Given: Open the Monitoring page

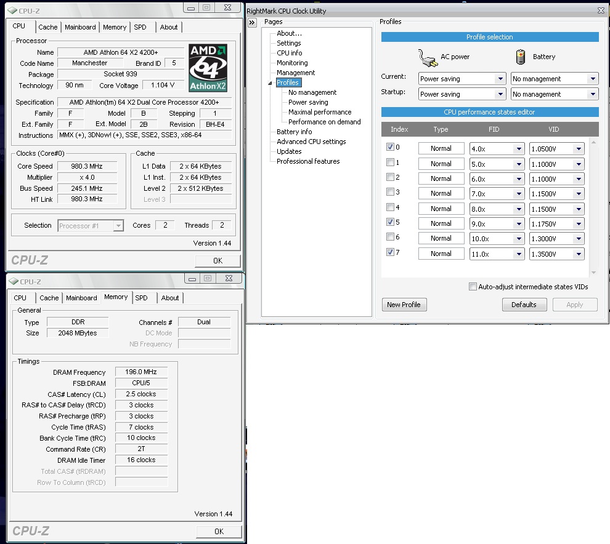Looking at the screenshot, I should (292, 63).
